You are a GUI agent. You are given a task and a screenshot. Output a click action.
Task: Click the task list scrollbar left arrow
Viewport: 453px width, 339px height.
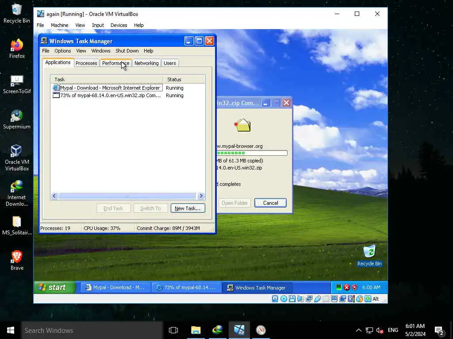(54, 196)
